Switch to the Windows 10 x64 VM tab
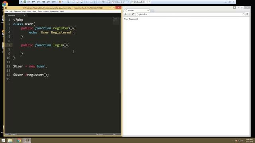Screen dimensions: 255x143 click(x=120, y=2)
